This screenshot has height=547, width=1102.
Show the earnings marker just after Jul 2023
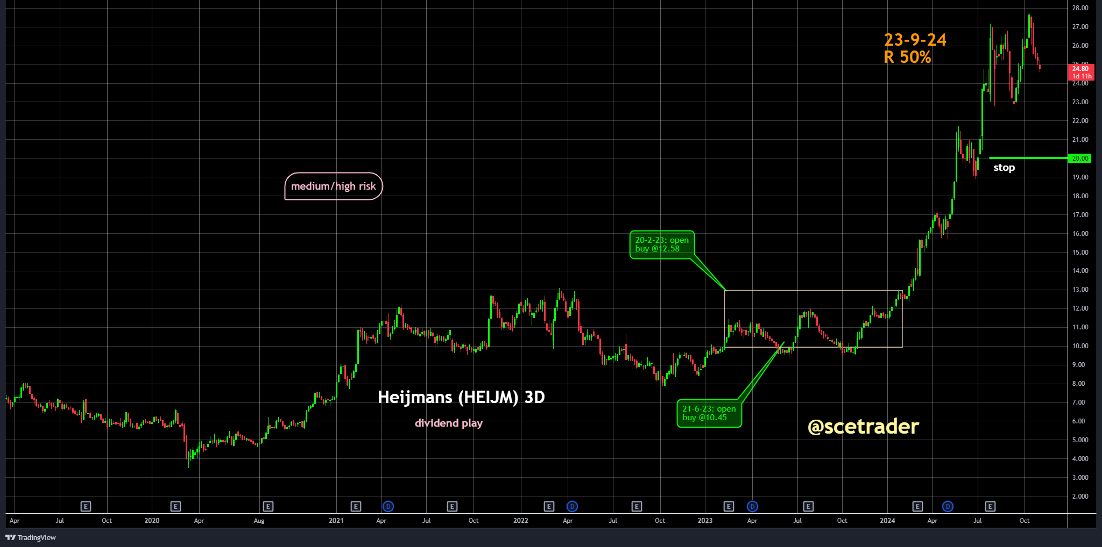coord(808,506)
